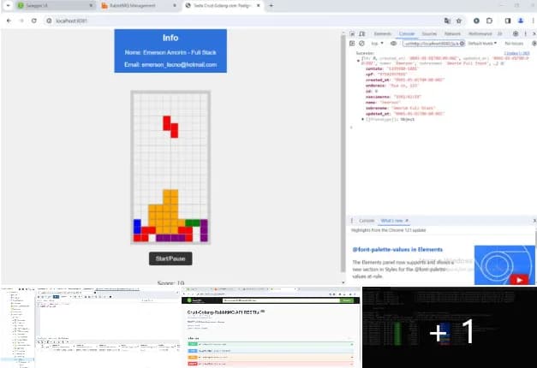The height and width of the screenshot is (368, 537).
Task: Close the Swagger UI tab
Action: click(x=91, y=5)
